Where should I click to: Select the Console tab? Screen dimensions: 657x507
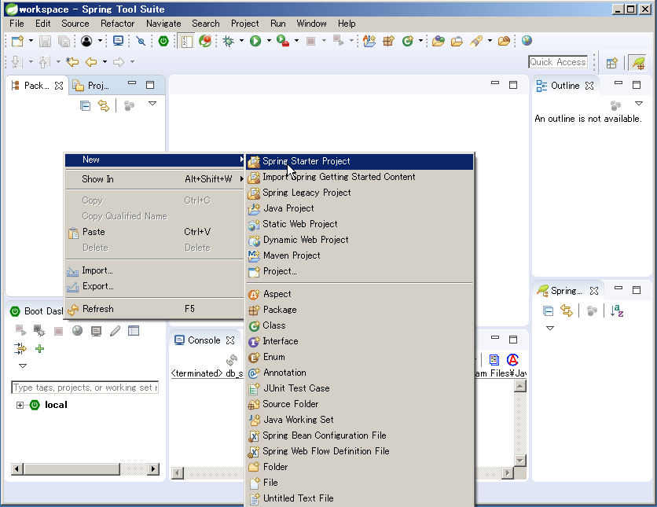204,340
